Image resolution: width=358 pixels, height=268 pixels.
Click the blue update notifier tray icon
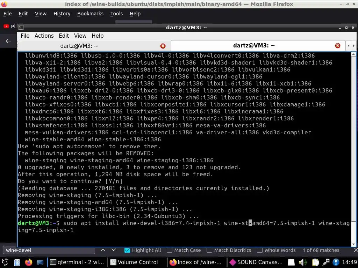click(336, 262)
